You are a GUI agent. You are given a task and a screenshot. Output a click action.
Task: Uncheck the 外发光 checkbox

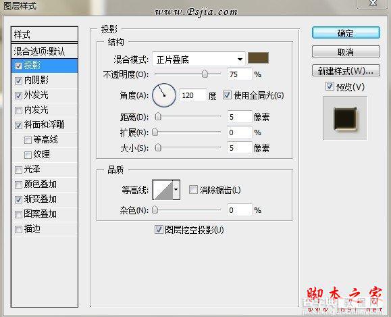(18, 95)
